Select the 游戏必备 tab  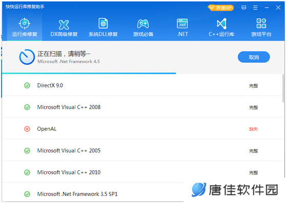pyautogui.click(x=143, y=27)
